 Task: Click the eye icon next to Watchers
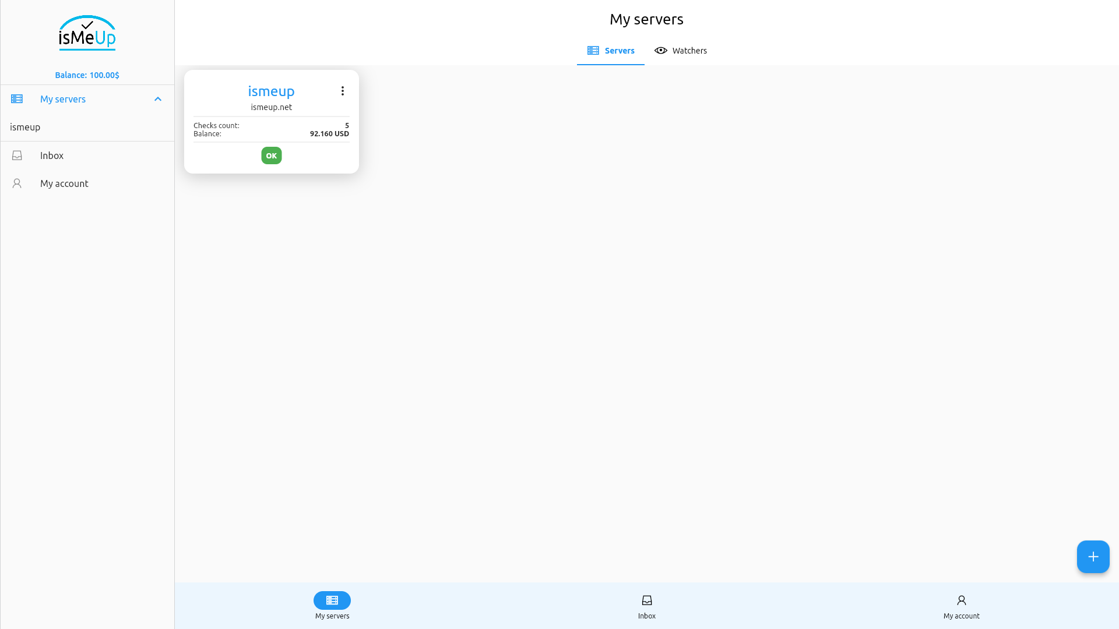[x=660, y=50]
